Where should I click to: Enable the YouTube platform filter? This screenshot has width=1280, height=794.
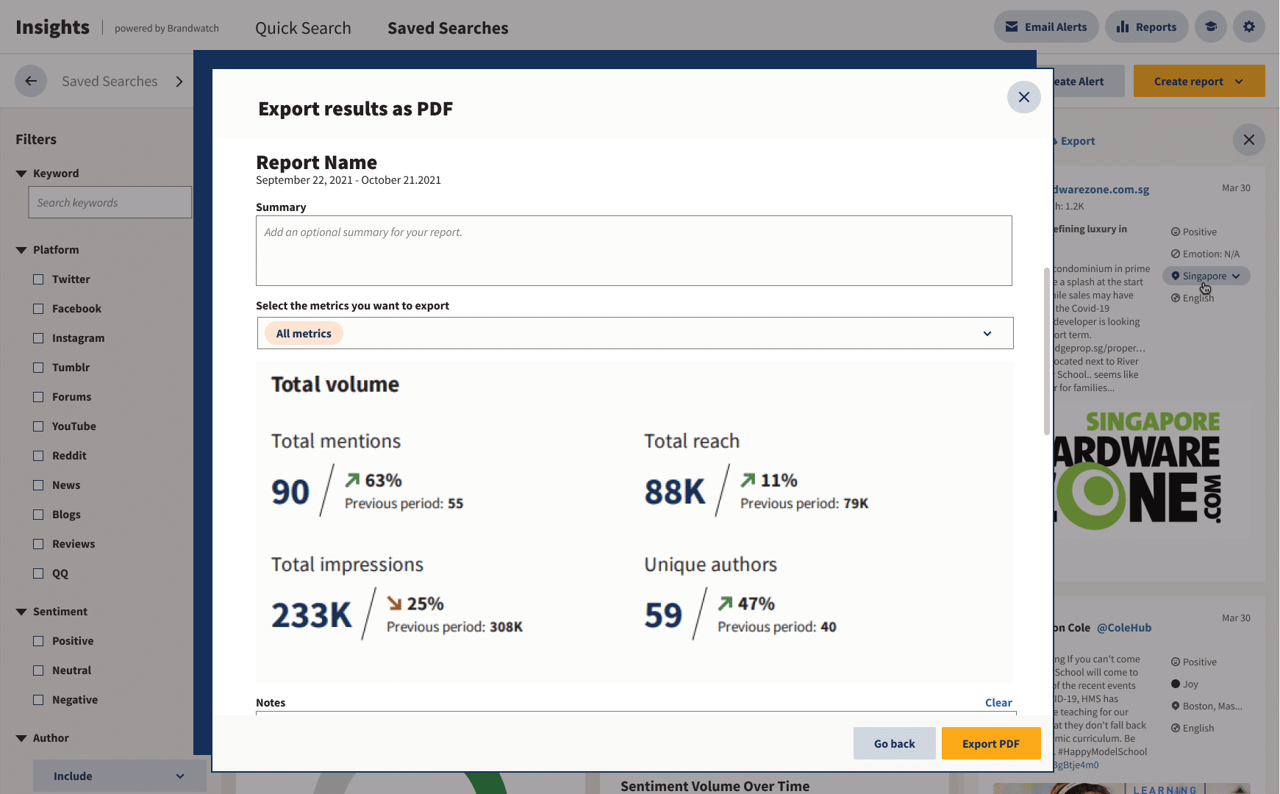coord(38,426)
